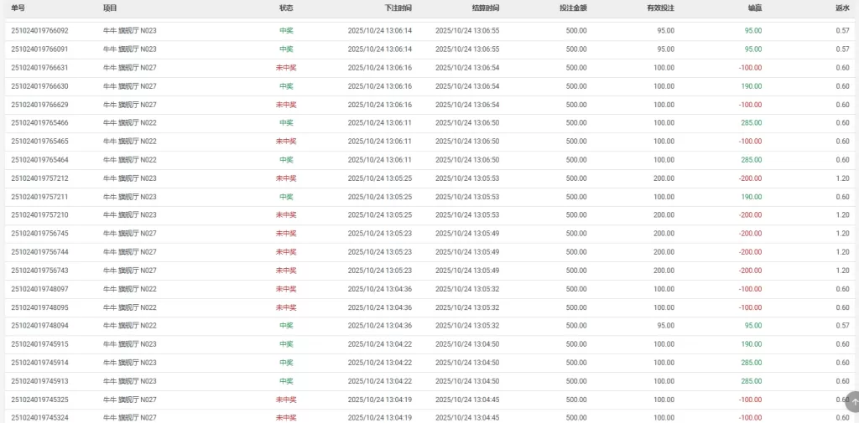The width and height of the screenshot is (859, 423).
Task: Click the 未中奖 status of order 251024019745325
Action: coord(286,400)
